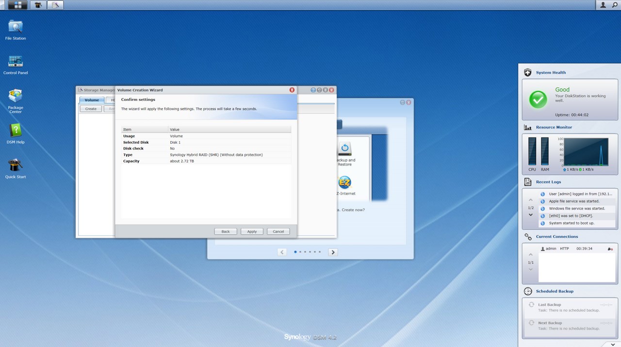
Task: Select first page dot in Quick Start
Action: pos(295,252)
